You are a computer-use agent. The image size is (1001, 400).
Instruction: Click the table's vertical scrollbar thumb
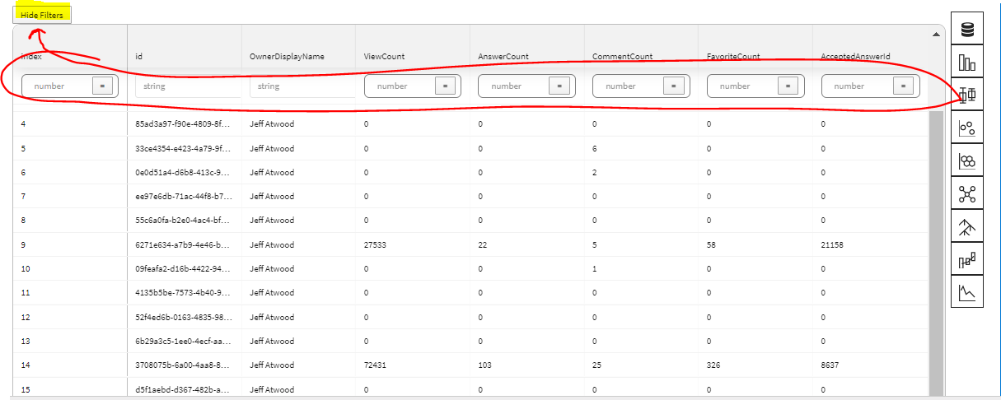click(936, 253)
